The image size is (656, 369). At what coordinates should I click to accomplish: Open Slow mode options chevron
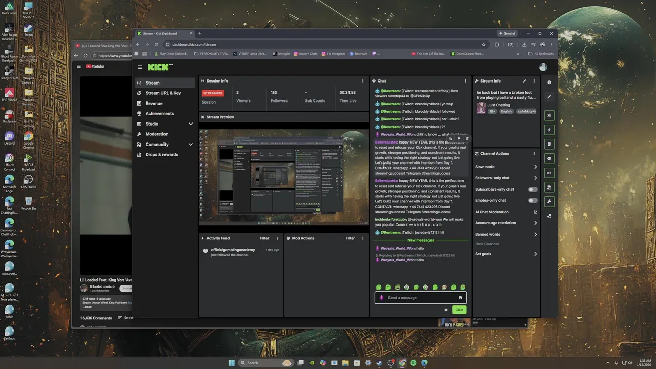(536, 167)
